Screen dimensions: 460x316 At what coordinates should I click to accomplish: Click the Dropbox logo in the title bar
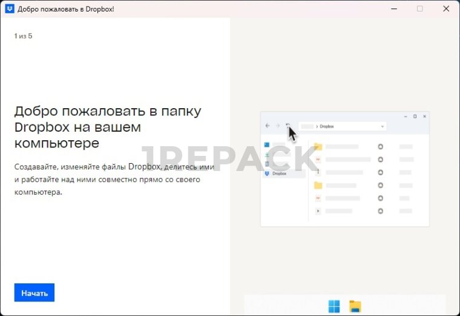pyautogui.click(x=9, y=9)
